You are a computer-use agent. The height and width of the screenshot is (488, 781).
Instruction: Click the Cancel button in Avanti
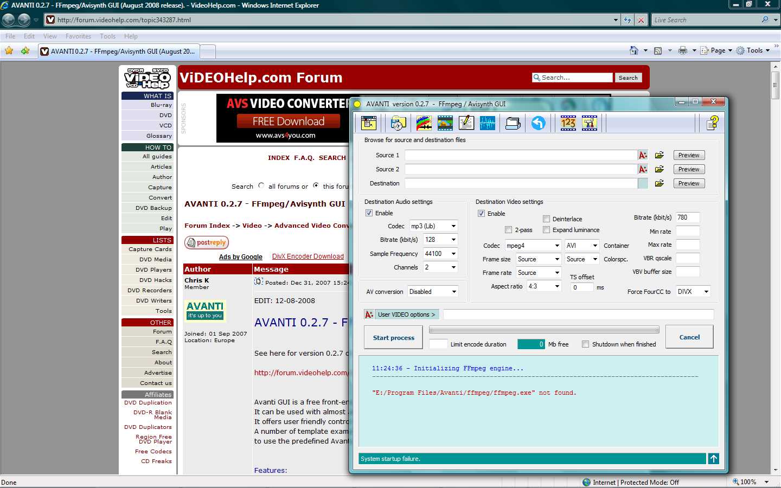689,337
